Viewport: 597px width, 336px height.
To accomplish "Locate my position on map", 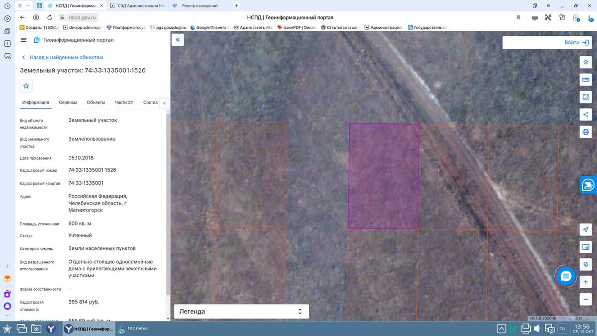I will (x=586, y=229).
